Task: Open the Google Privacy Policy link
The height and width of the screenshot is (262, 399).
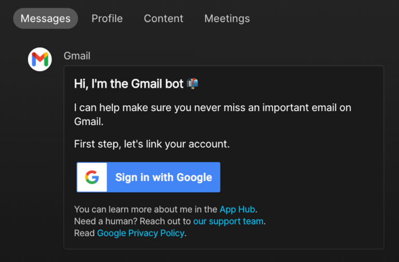Action: (140, 233)
